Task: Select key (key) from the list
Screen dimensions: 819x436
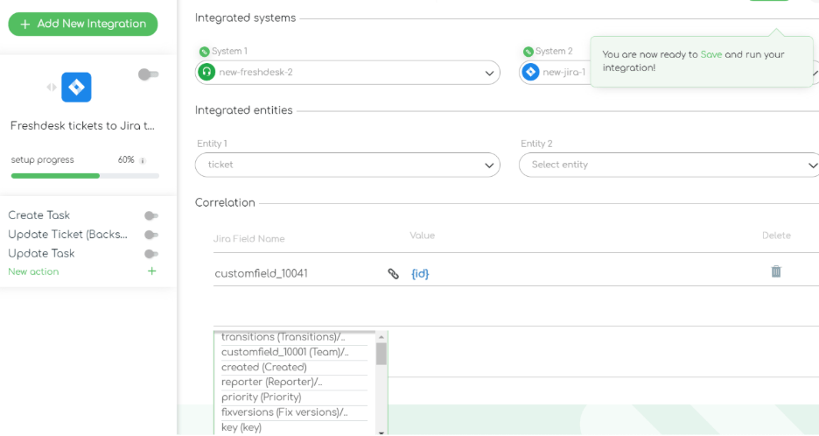Action: pos(241,427)
